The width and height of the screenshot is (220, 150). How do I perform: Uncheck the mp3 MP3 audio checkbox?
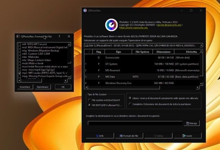pos(19,73)
